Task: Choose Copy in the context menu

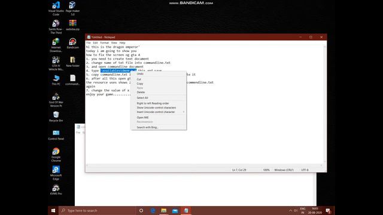Action: coord(158,84)
